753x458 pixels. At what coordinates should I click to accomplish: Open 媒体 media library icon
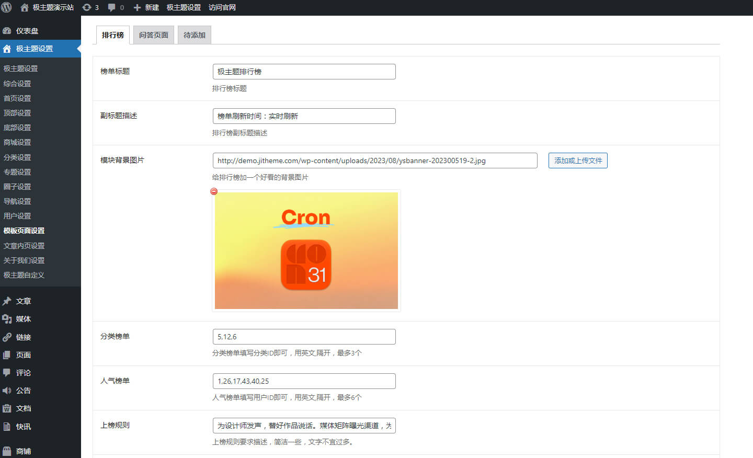[x=7, y=319]
